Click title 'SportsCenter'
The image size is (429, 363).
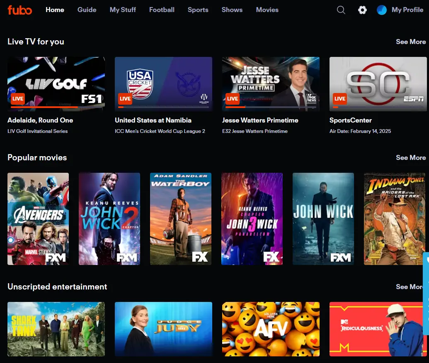tap(351, 120)
